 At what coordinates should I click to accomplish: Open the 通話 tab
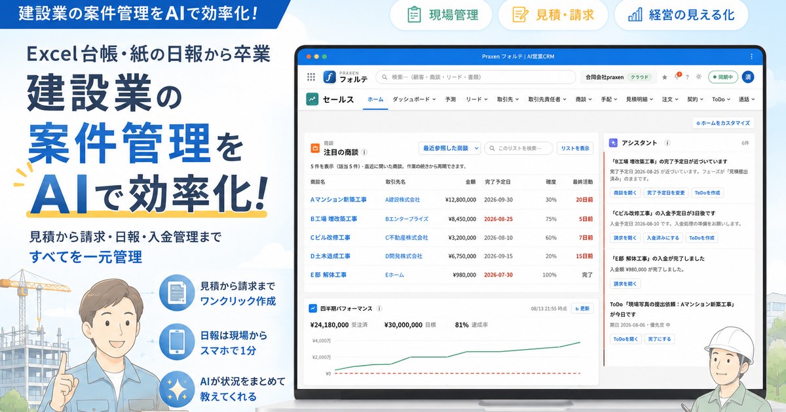coord(747,99)
